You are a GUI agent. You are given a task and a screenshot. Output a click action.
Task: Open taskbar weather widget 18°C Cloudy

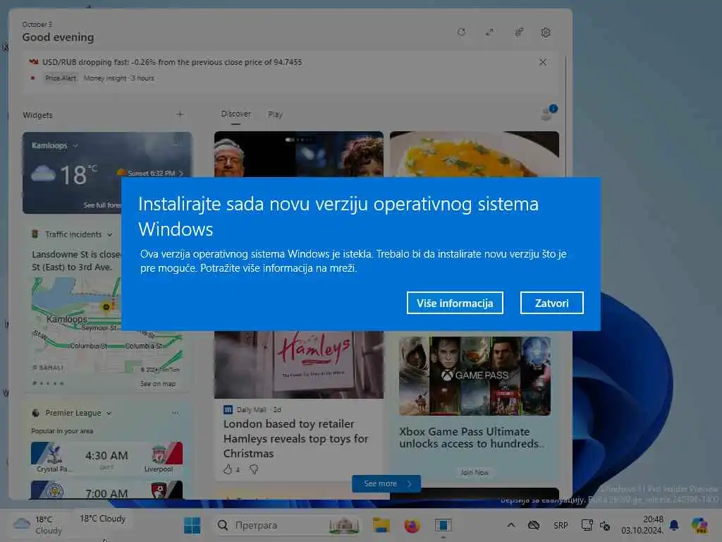click(x=37, y=525)
